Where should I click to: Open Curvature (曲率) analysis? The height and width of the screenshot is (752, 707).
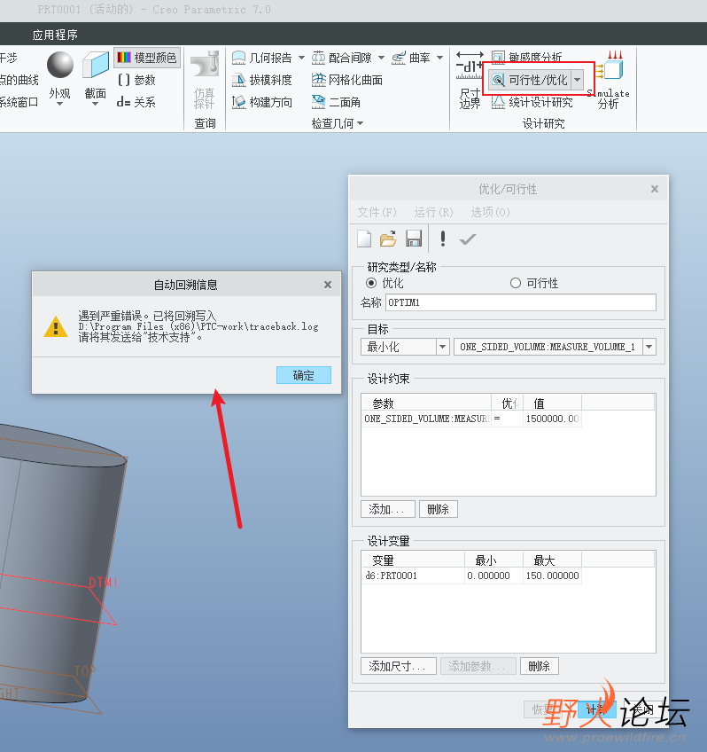411,58
